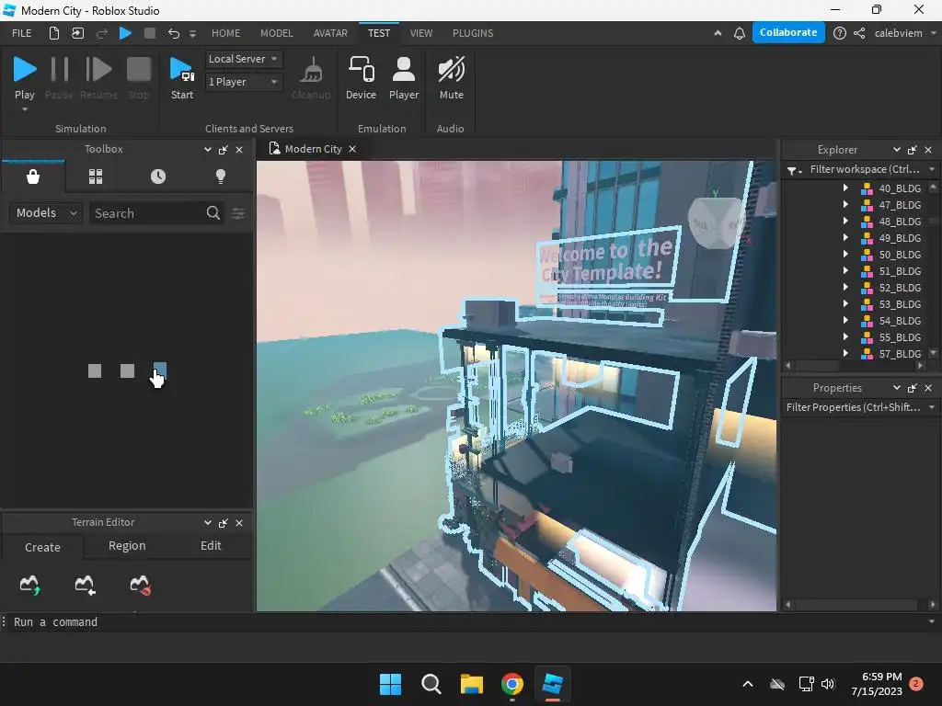This screenshot has height=706, width=942.
Task: Click the Start server button
Action: pos(182,77)
